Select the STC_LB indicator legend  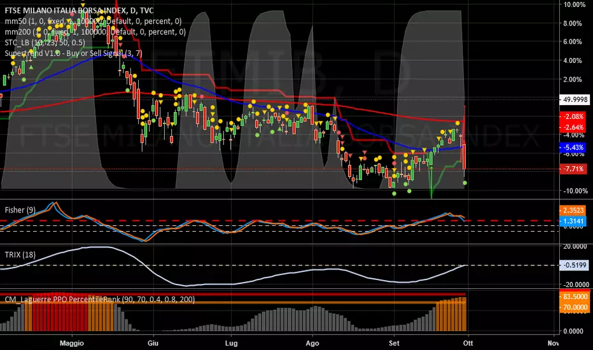coord(45,43)
